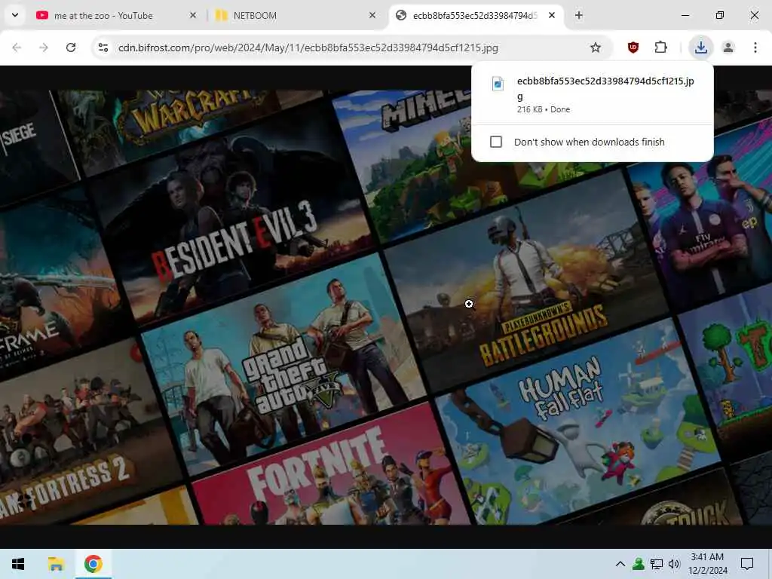The width and height of the screenshot is (772, 579).
Task: Go back to previous page
Action: 17,47
